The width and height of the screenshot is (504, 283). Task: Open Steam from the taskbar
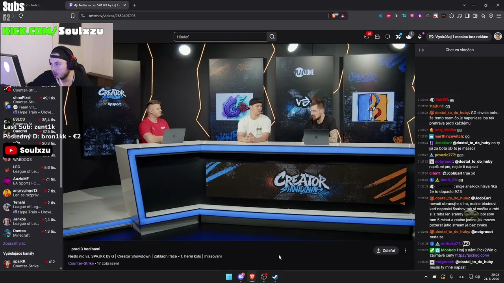click(275, 277)
